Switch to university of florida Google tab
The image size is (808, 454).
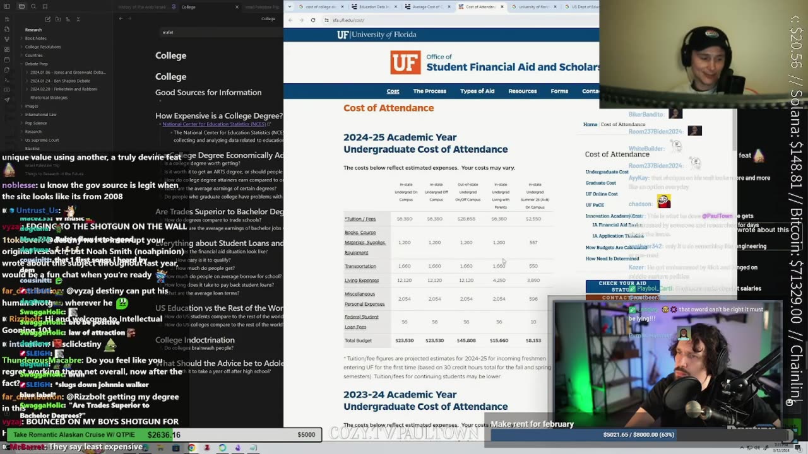pos(534,7)
